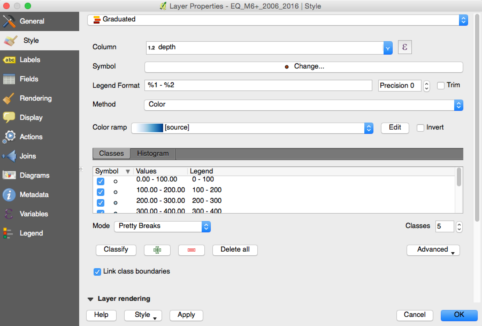Adjust the Precision stepper arrows
Screen dimensions: 482x326
427,86
